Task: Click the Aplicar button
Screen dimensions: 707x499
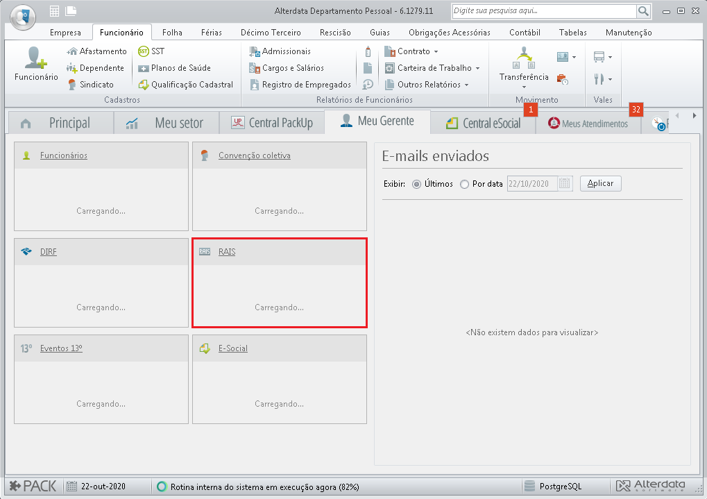Action: point(601,184)
